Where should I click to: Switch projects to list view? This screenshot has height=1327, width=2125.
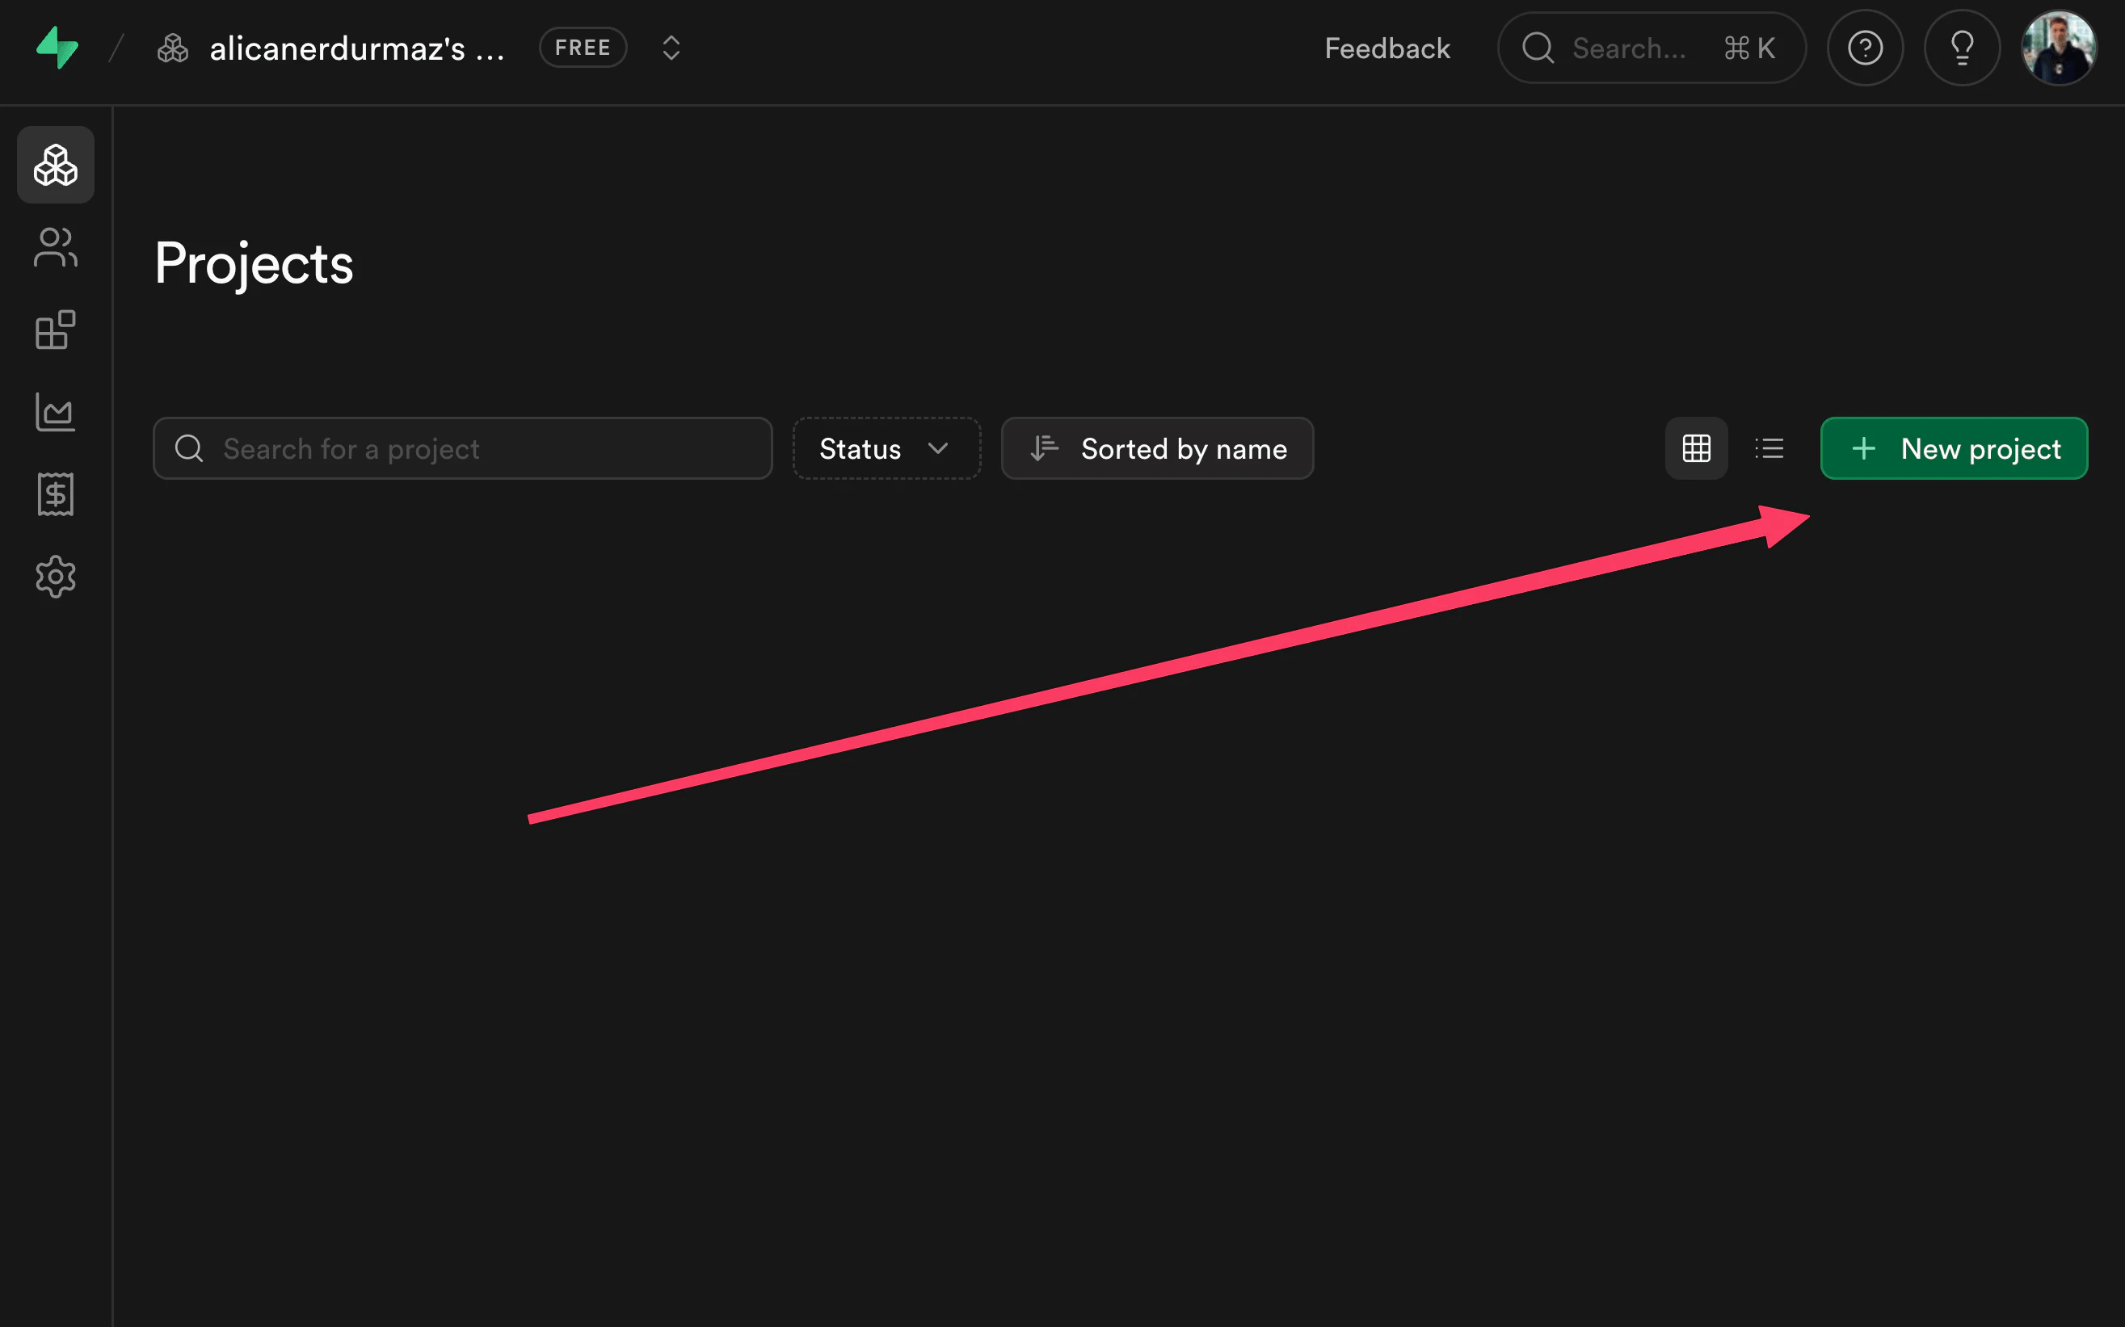(1769, 448)
